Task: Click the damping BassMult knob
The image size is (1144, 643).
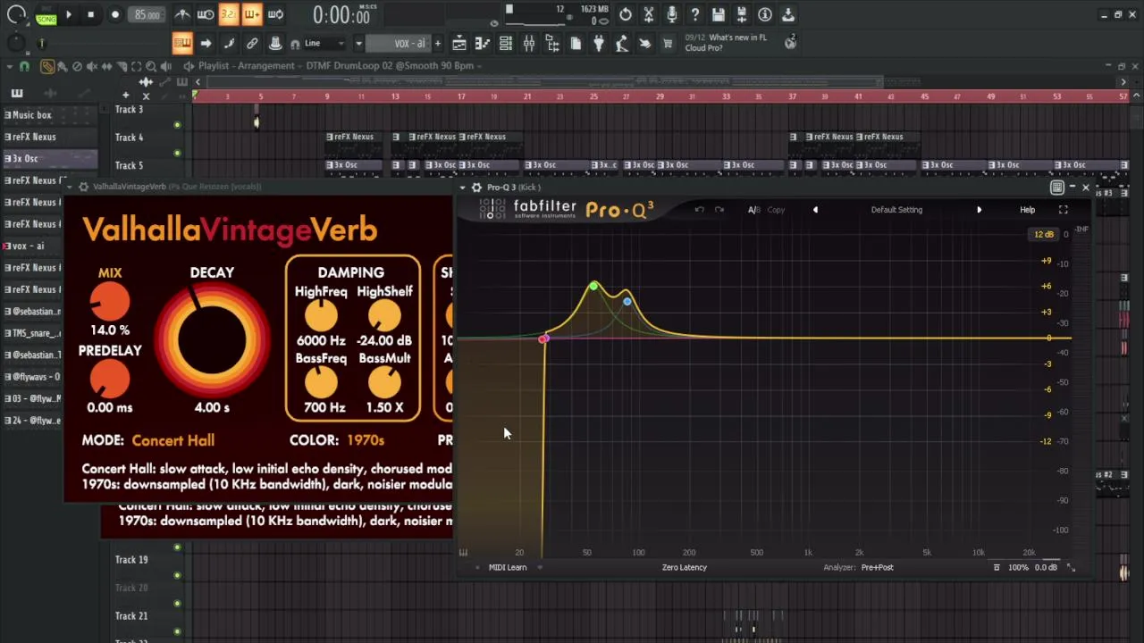Action: 384,382
